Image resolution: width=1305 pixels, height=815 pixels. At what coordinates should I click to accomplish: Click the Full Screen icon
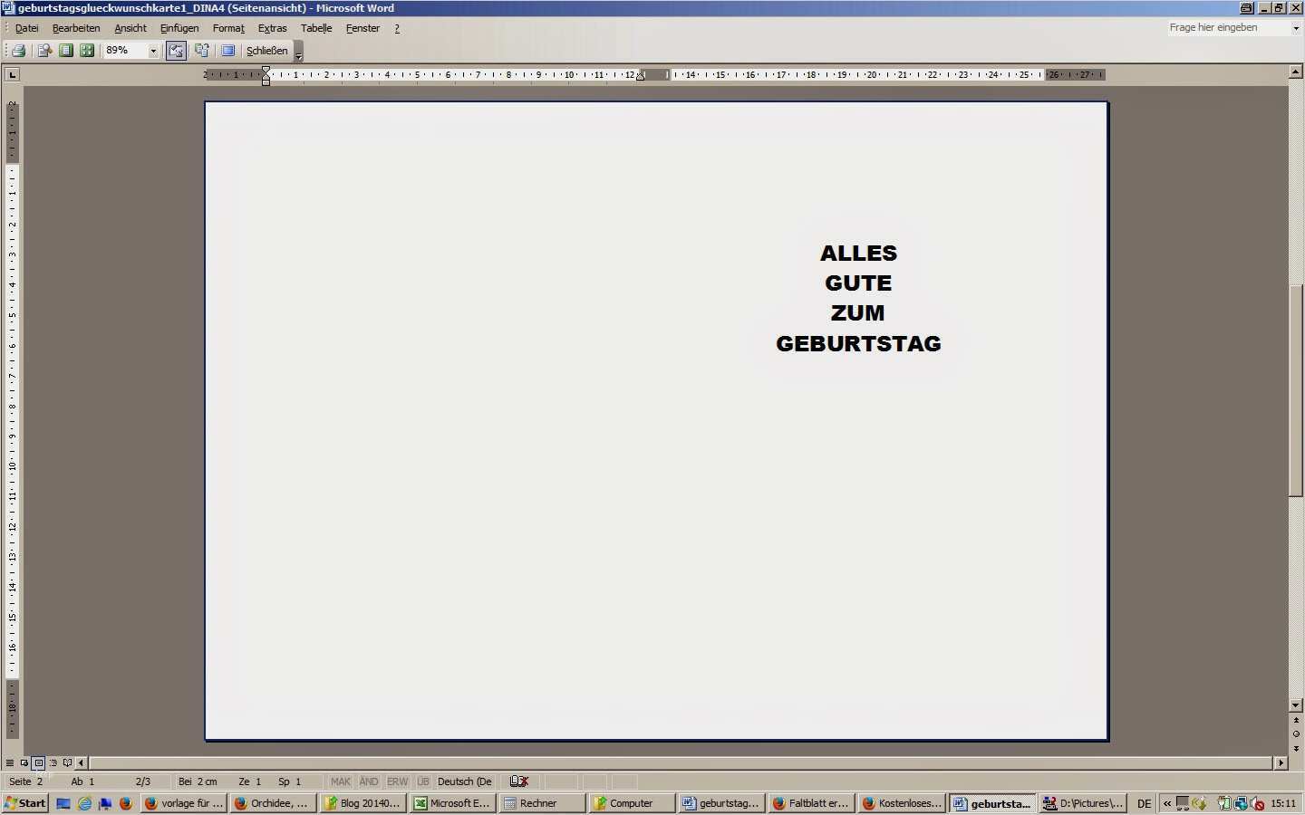point(228,51)
